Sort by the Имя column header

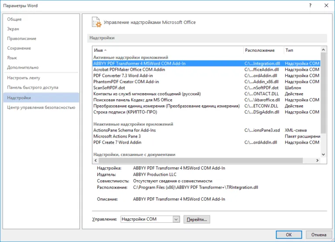168,50
